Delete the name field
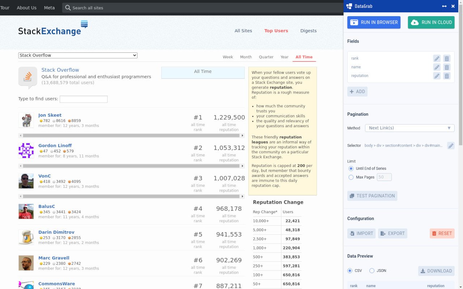 (447, 67)
